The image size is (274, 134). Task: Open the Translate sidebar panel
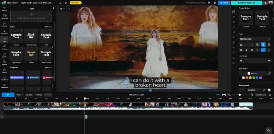tap(4, 32)
